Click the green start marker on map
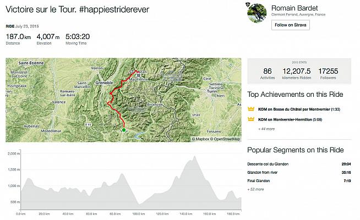The width and height of the screenshot is (360, 220). 124,130
